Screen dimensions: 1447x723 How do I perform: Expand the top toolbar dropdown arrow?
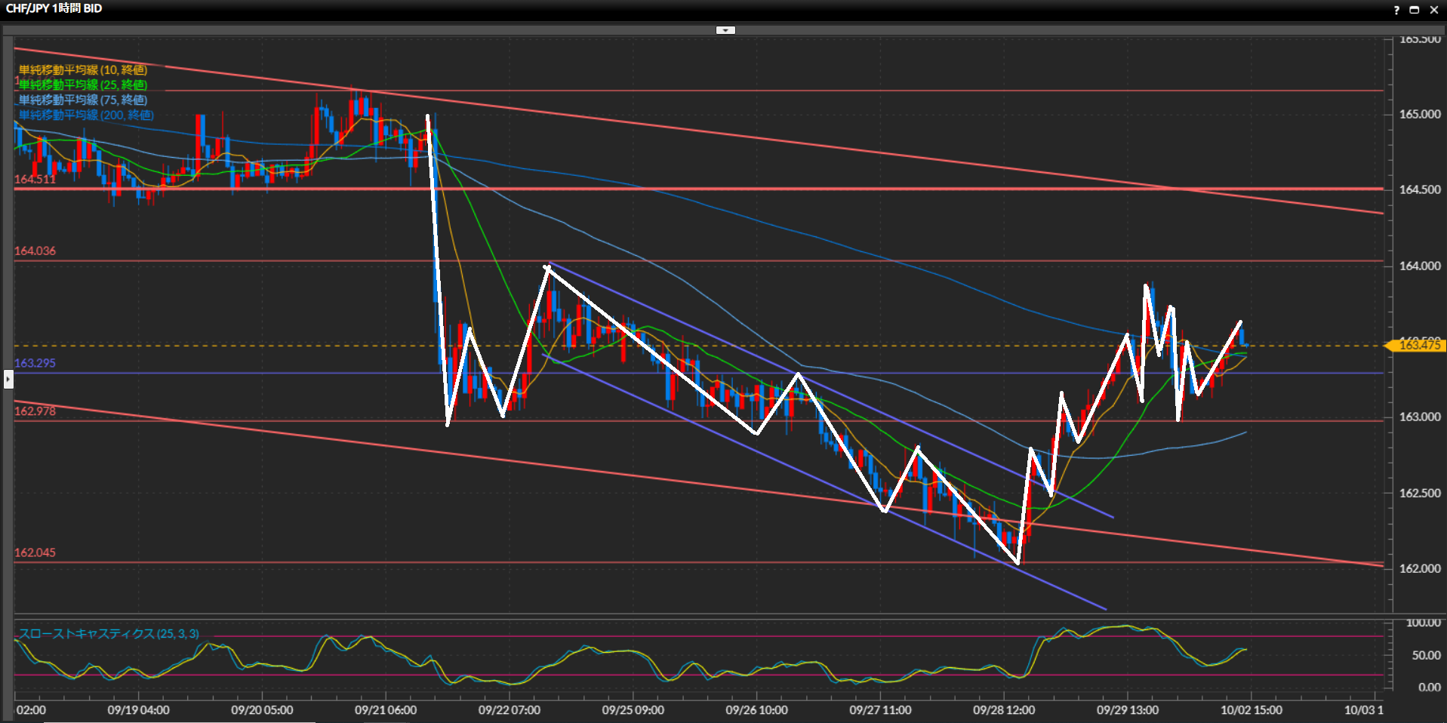(725, 30)
